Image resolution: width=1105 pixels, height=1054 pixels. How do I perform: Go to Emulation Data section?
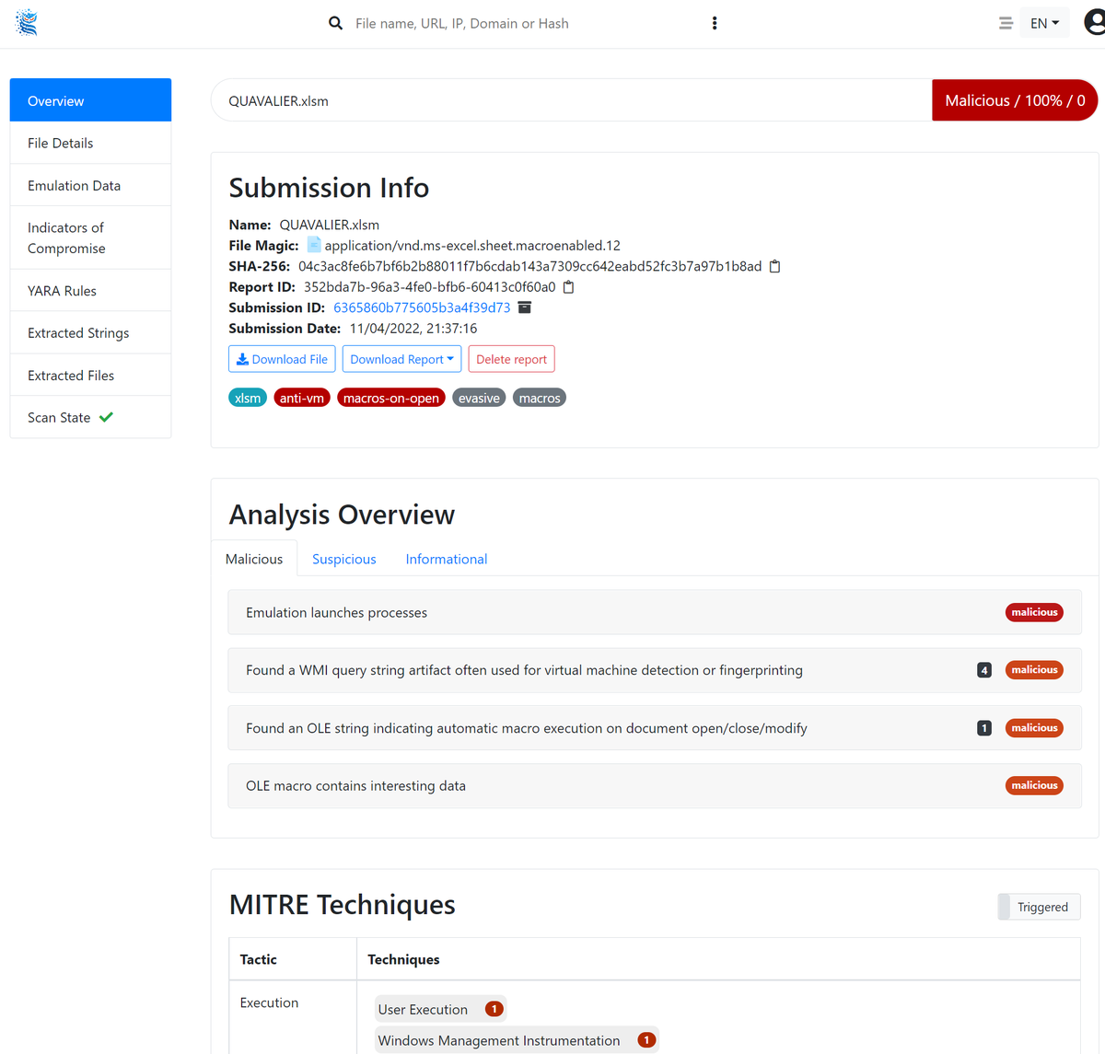(x=90, y=185)
